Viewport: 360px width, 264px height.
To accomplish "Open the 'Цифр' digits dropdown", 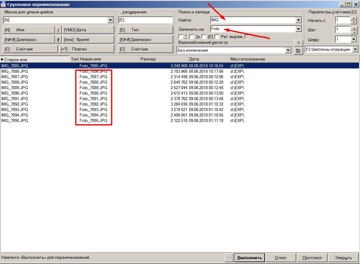I will (x=354, y=39).
